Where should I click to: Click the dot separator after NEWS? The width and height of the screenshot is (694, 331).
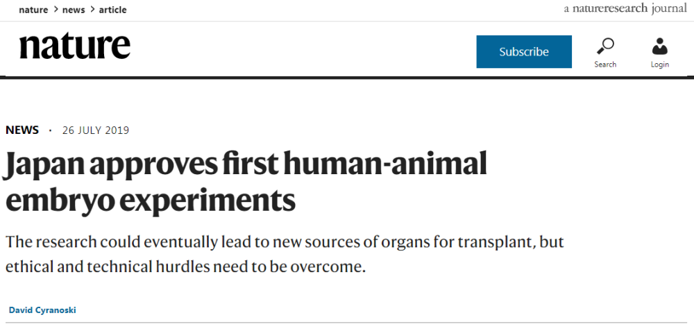(50, 130)
